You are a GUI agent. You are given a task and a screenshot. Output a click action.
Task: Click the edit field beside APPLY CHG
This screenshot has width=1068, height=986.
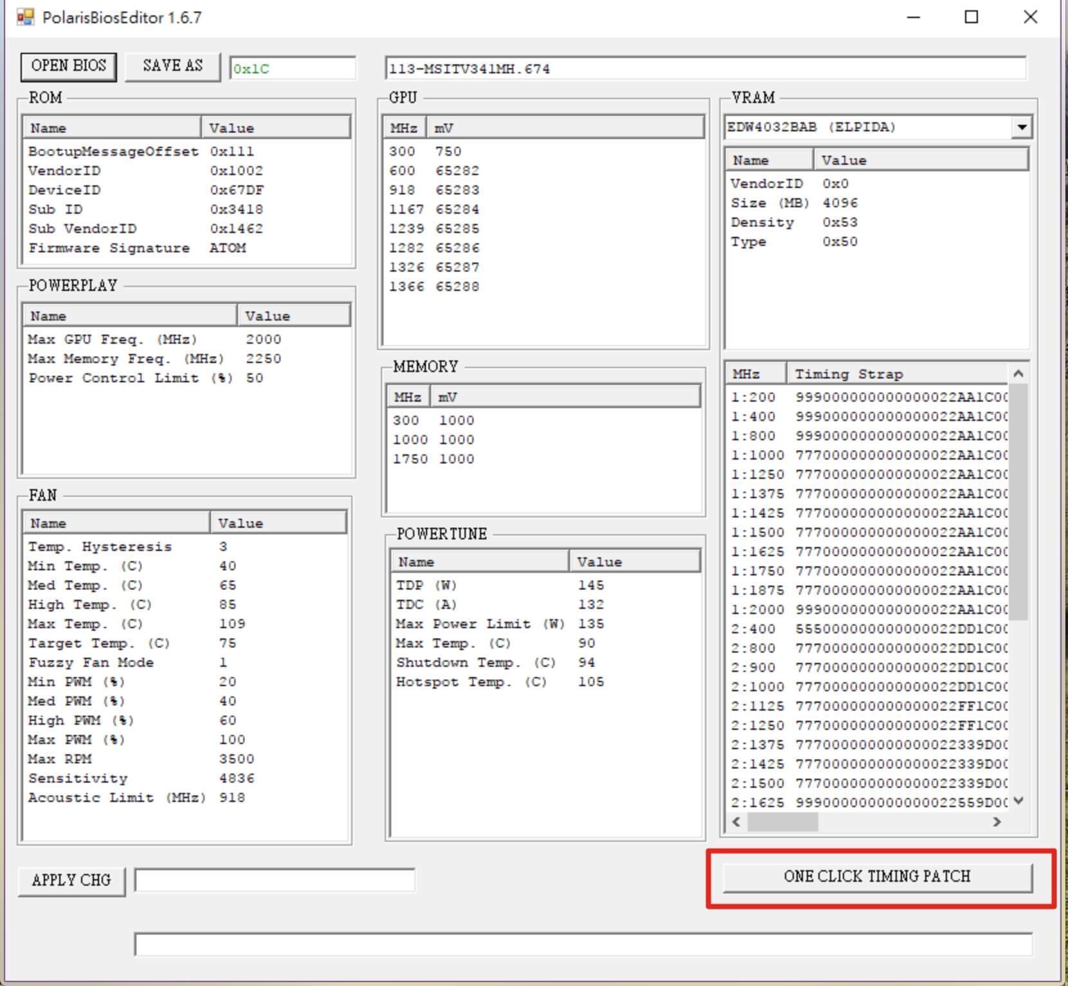[x=275, y=880]
